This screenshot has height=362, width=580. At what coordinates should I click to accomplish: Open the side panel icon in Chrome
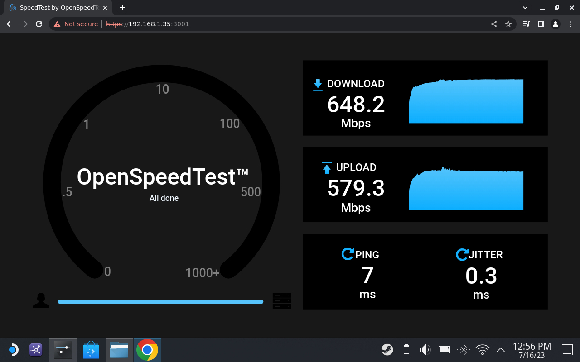tap(541, 24)
